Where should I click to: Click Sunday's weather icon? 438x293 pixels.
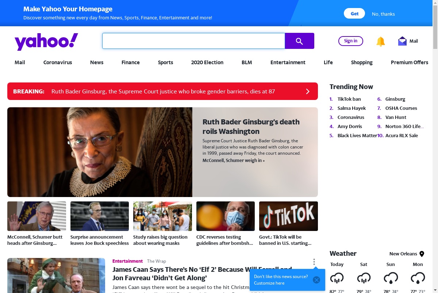[391, 278]
